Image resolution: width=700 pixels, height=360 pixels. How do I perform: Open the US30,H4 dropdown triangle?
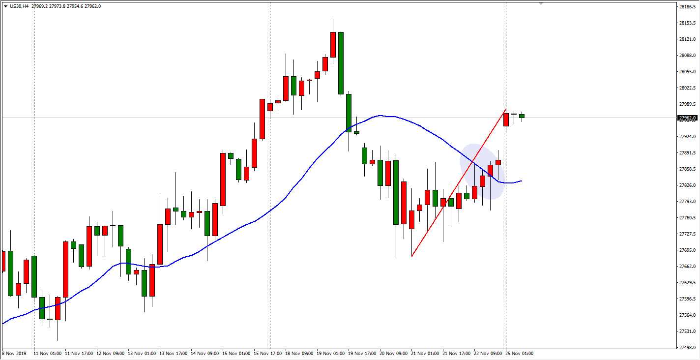click(x=5, y=6)
